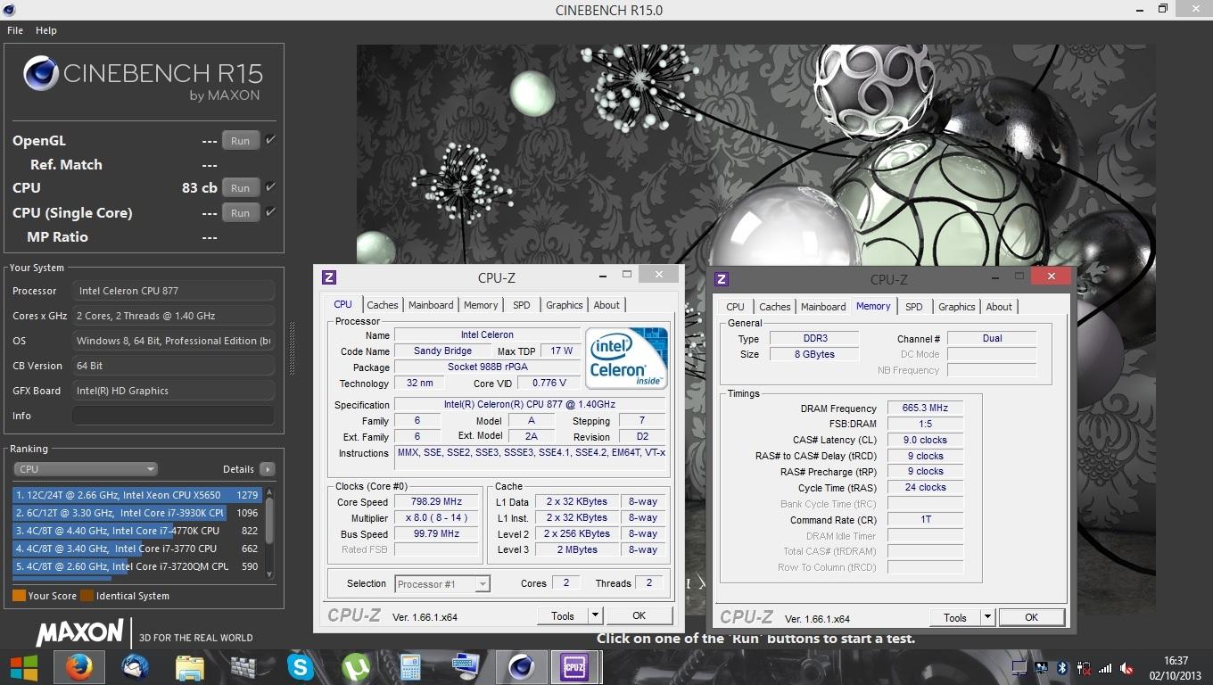1213x685 pixels.
Task: Open uTorrent from the taskbar
Action: pos(356,667)
